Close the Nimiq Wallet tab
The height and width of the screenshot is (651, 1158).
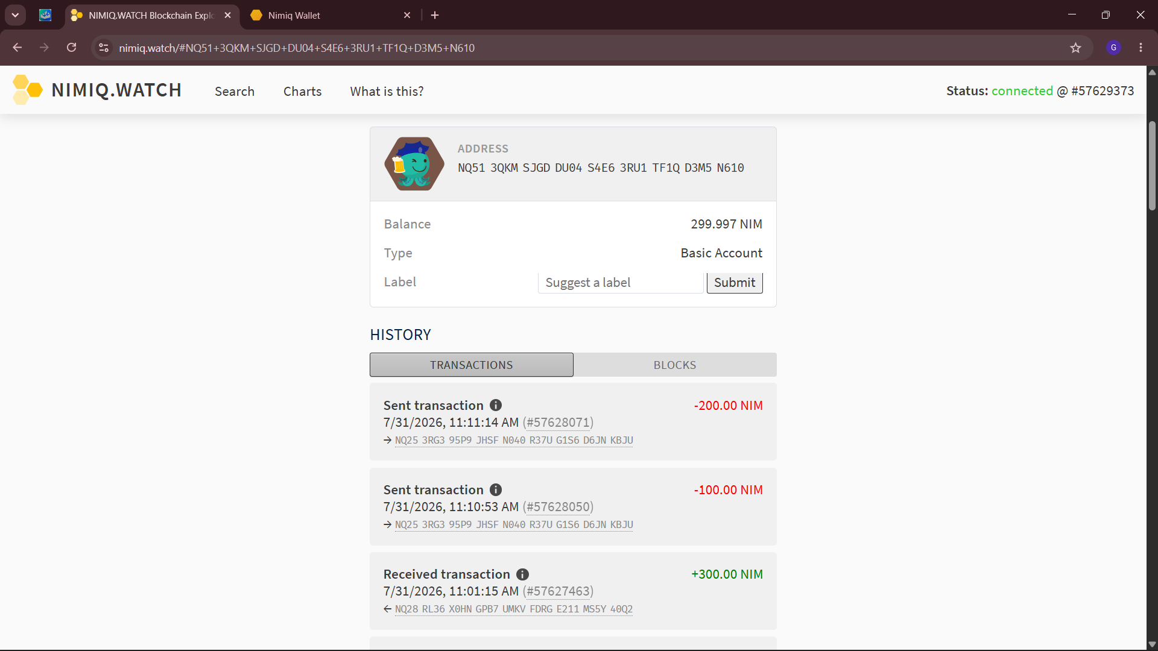(x=407, y=15)
